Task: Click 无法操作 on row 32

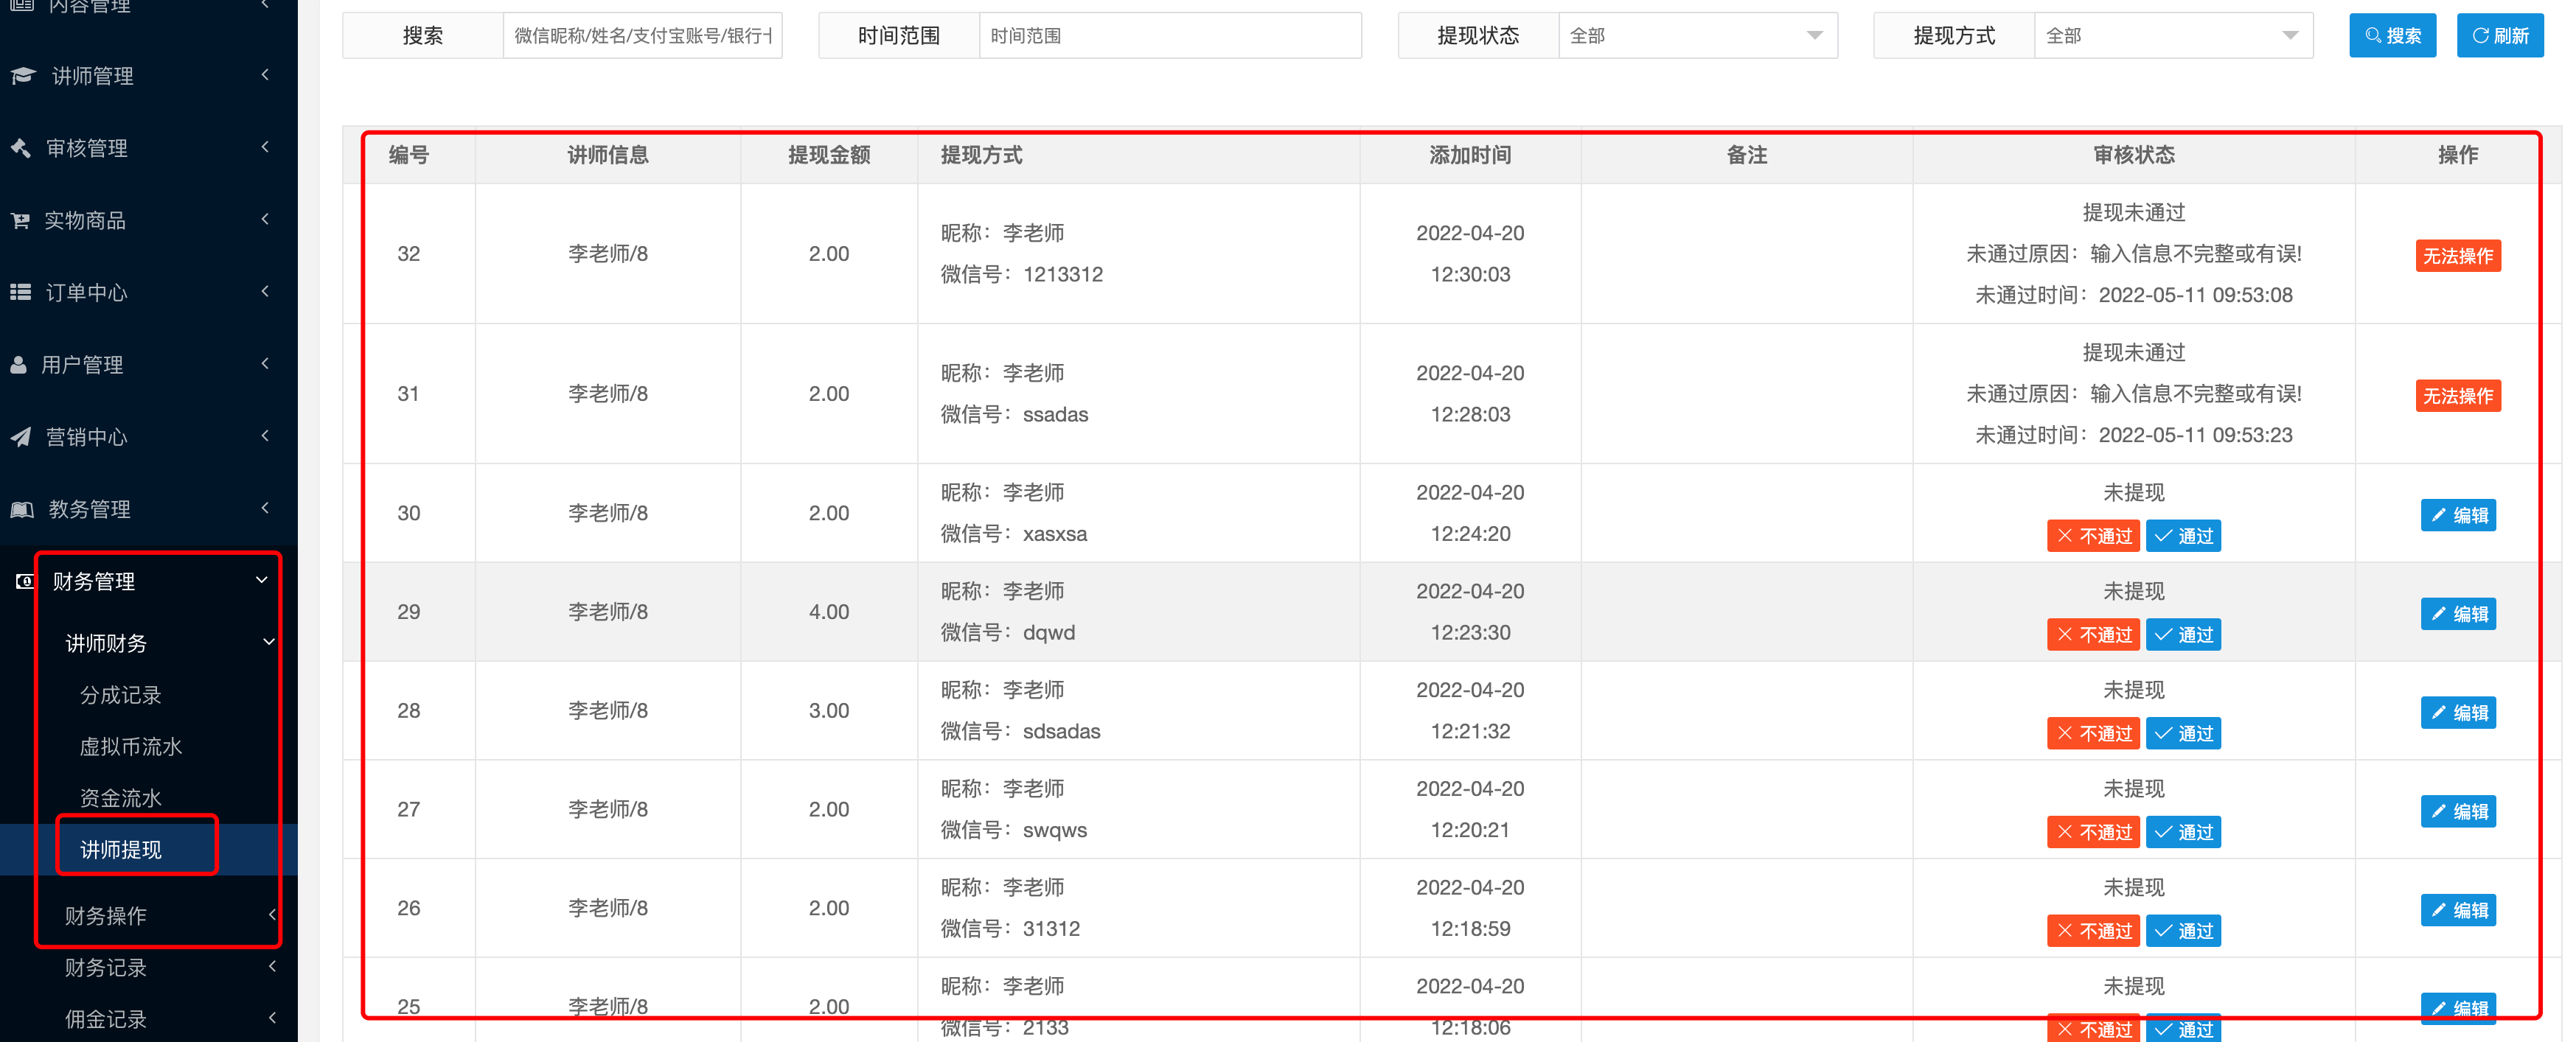Action: 2458,256
